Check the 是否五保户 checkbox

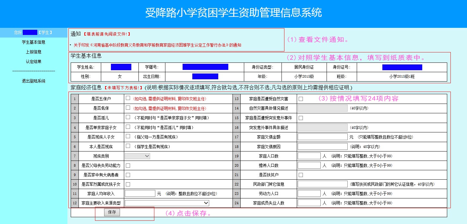pos(128,98)
